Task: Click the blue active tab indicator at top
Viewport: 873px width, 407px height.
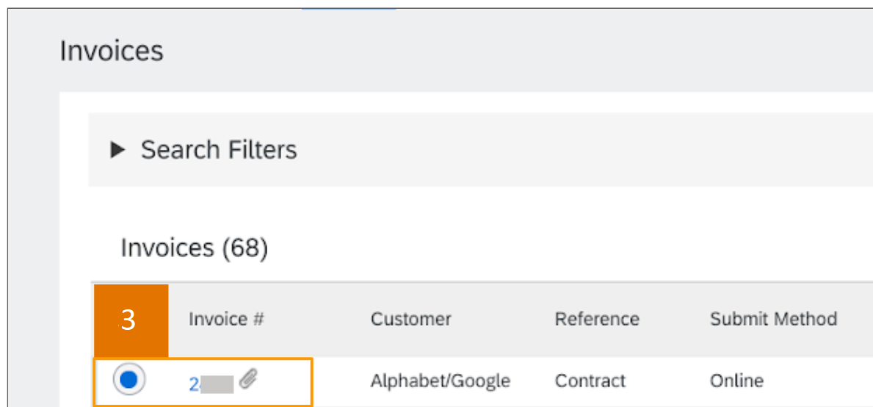Action: tap(349, 9)
